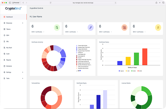This screenshot has height=109, width=166.
Task: Expand the Settings submenu arrow
Action: point(23,72)
